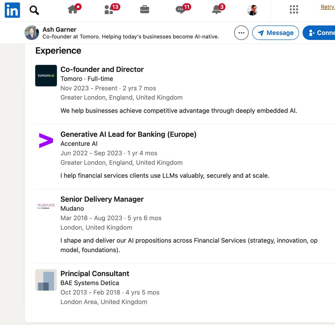Open the apps grid icon

pyautogui.click(x=294, y=9)
